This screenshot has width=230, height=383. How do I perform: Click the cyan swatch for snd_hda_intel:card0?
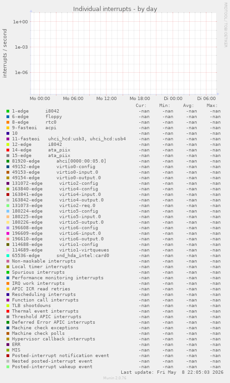click(x=8, y=256)
